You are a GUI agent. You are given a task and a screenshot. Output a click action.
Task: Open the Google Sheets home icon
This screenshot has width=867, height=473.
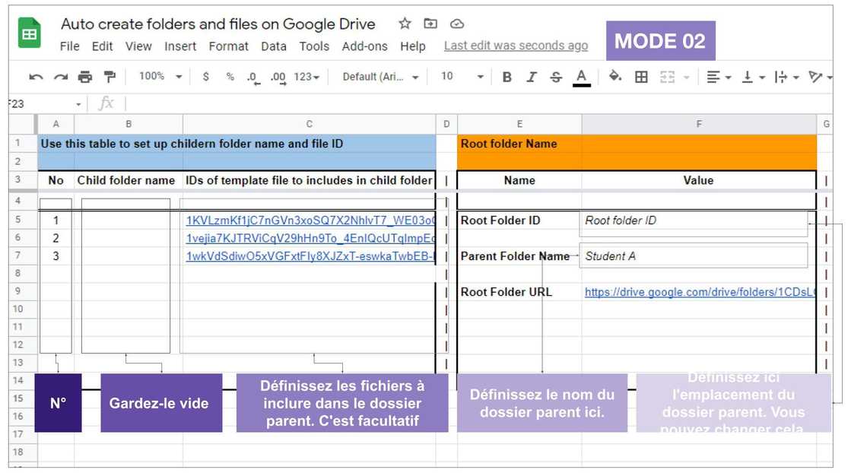tap(29, 34)
